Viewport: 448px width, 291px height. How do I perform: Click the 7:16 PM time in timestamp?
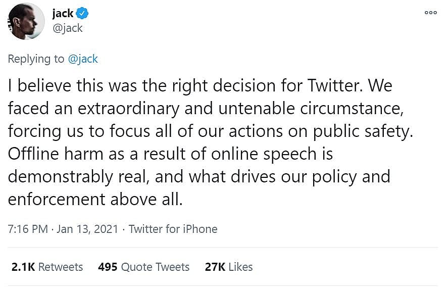[x=28, y=229]
